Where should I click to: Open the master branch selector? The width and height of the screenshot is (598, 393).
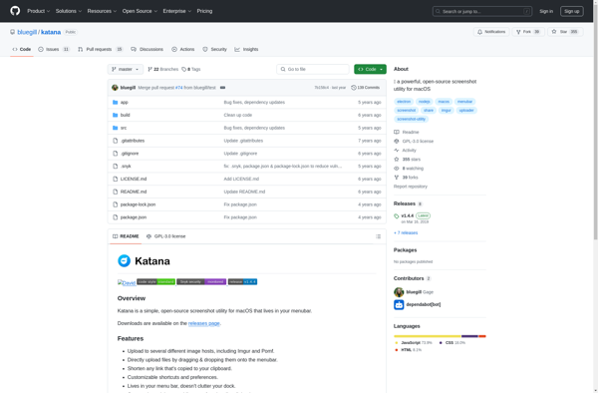coord(126,69)
